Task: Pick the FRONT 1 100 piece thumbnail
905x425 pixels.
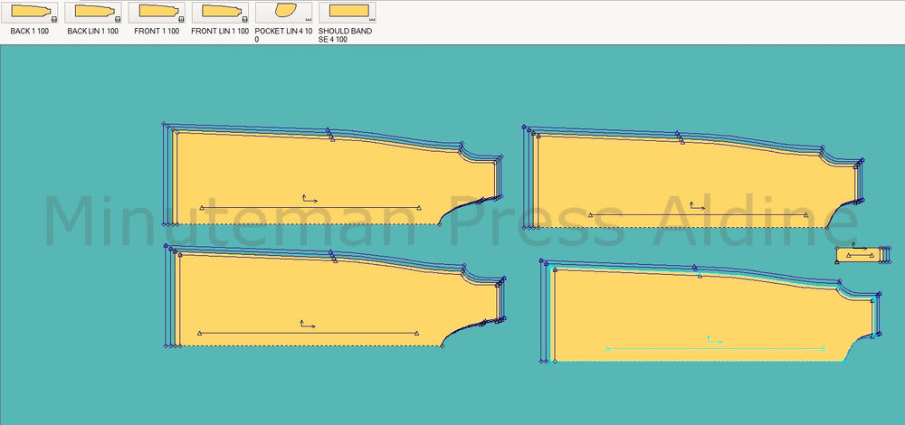Action: coord(157,13)
